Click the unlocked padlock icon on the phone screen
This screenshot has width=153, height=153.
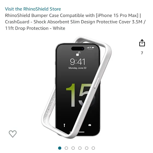78,54
